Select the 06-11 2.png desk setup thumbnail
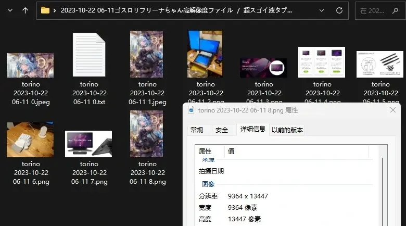This screenshot has width=406, height=226. pyautogui.click(x=205, y=54)
